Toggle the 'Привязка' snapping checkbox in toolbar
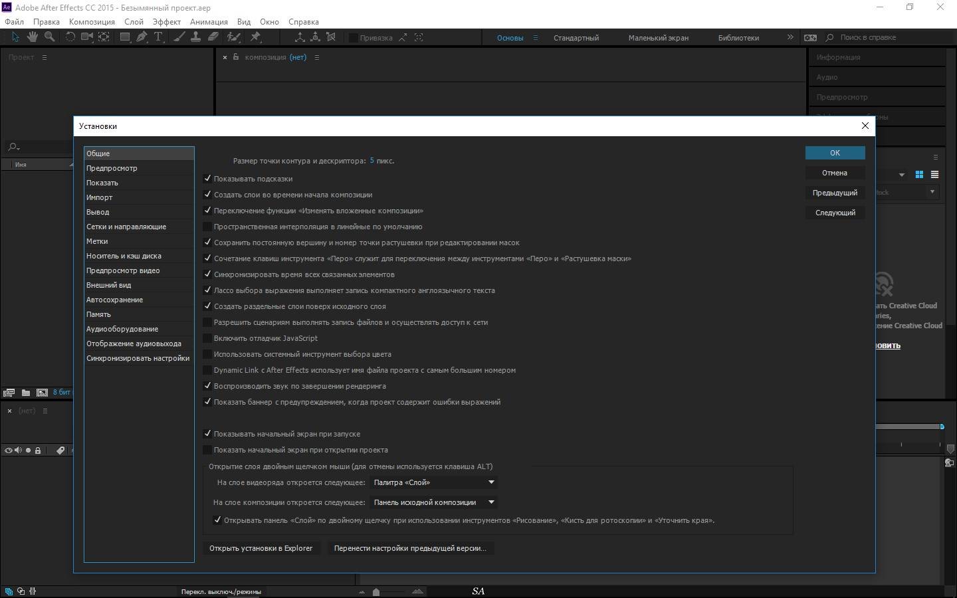 354,38
